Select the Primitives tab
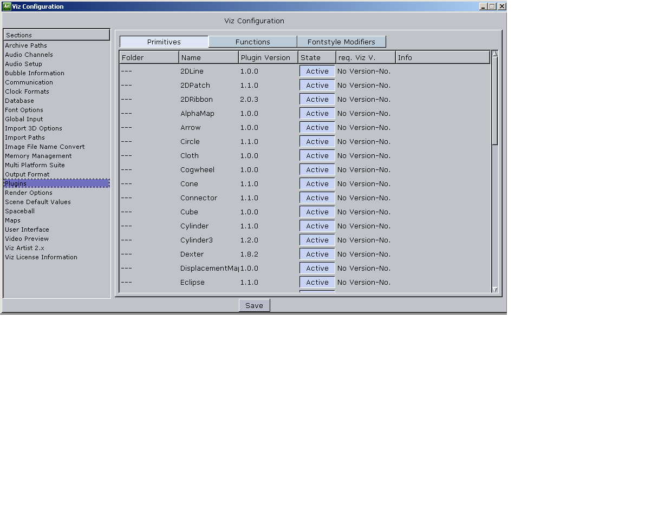The width and height of the screenshot is (658, 518). (x=164, y=42)
